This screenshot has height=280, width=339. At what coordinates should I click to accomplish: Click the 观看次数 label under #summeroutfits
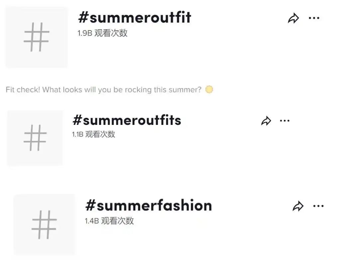100,134
